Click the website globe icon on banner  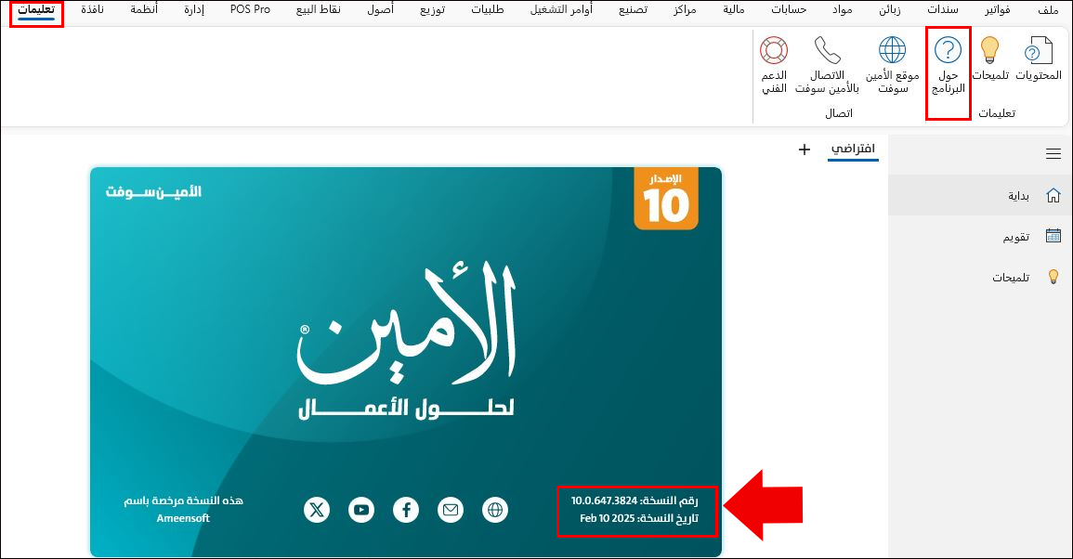(x=495, y=510)
